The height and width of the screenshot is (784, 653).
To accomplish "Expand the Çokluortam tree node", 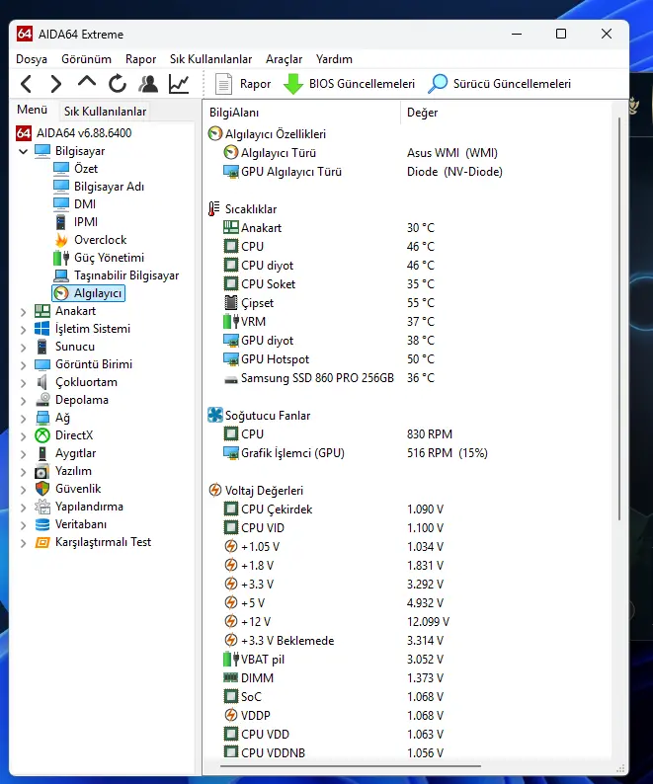I will 23,383.
